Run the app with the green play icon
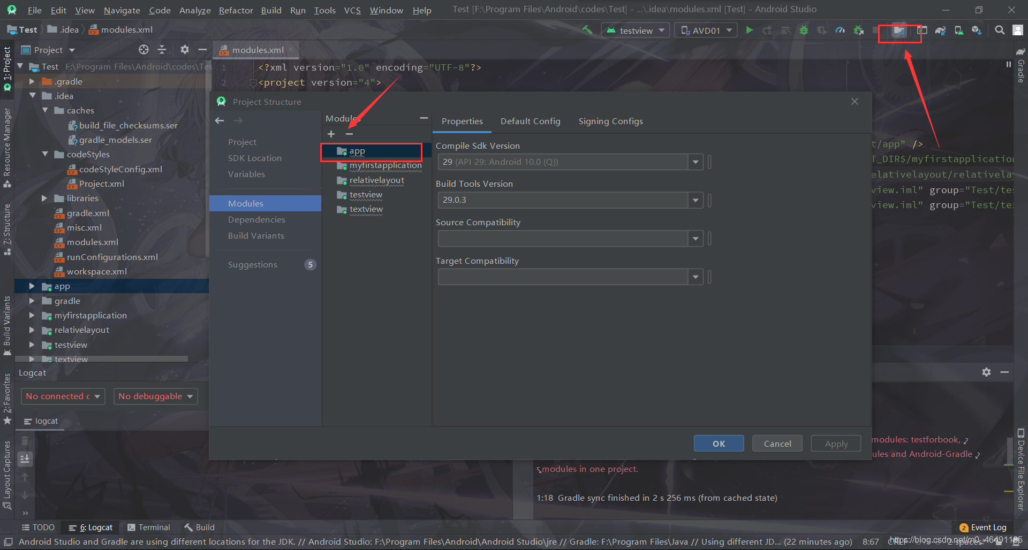 pyautogui.click(x=750, y=30)
